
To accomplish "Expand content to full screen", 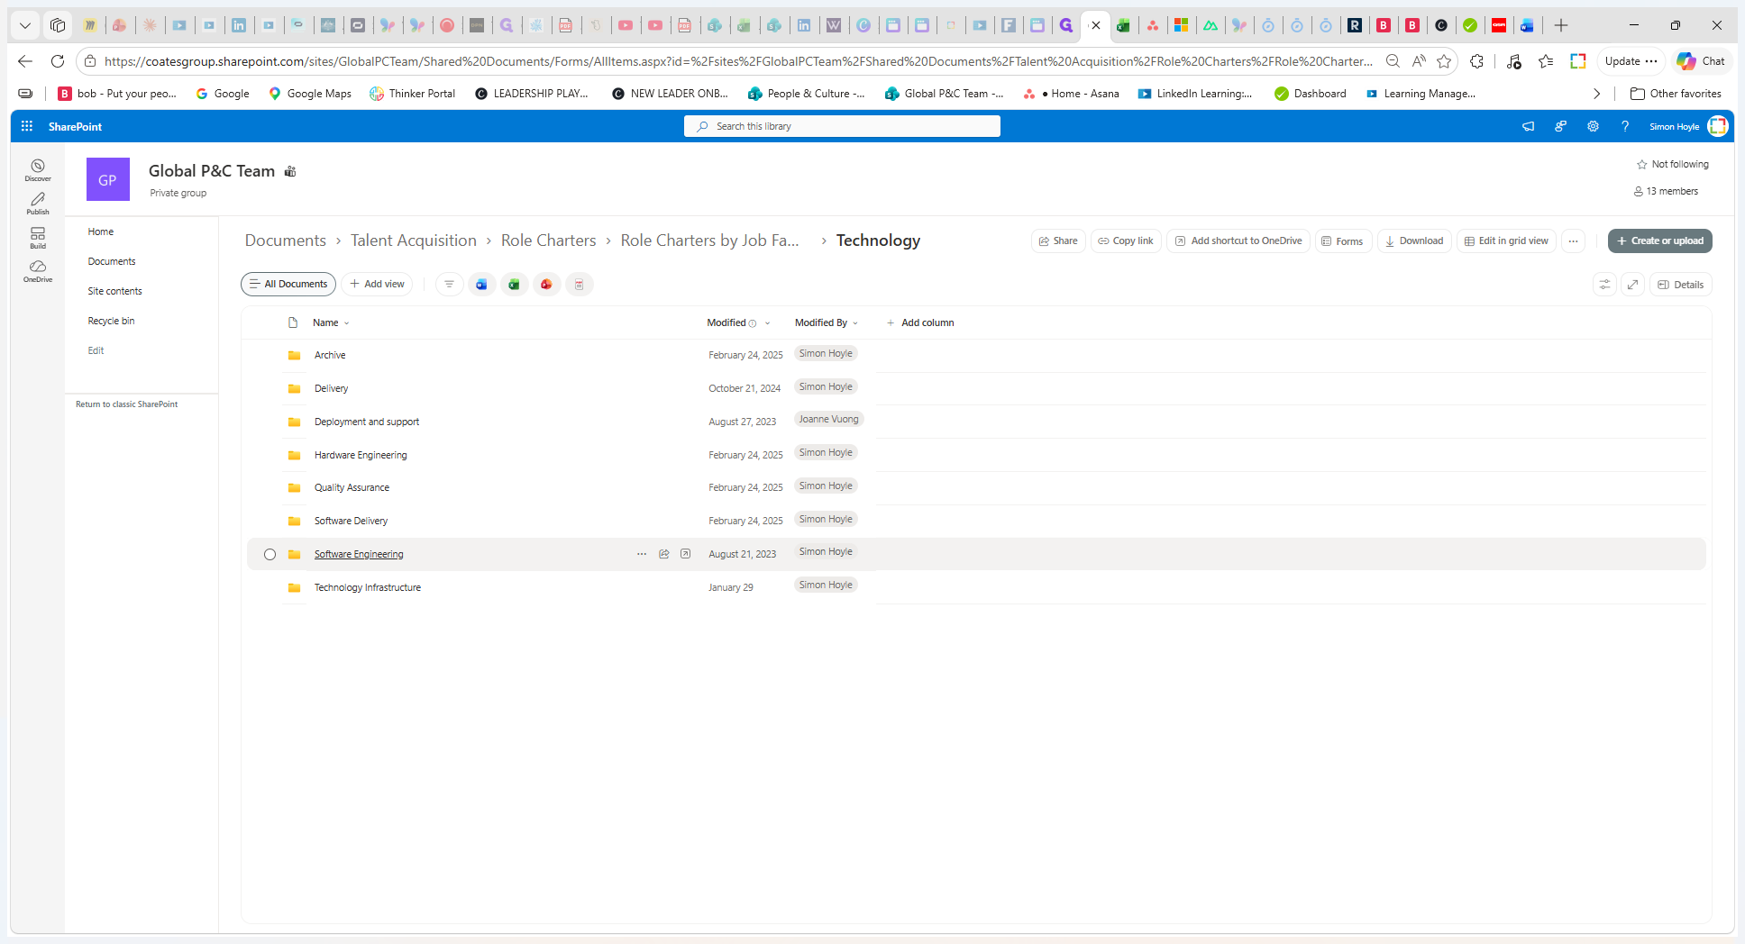I will tap(1632, 285).
